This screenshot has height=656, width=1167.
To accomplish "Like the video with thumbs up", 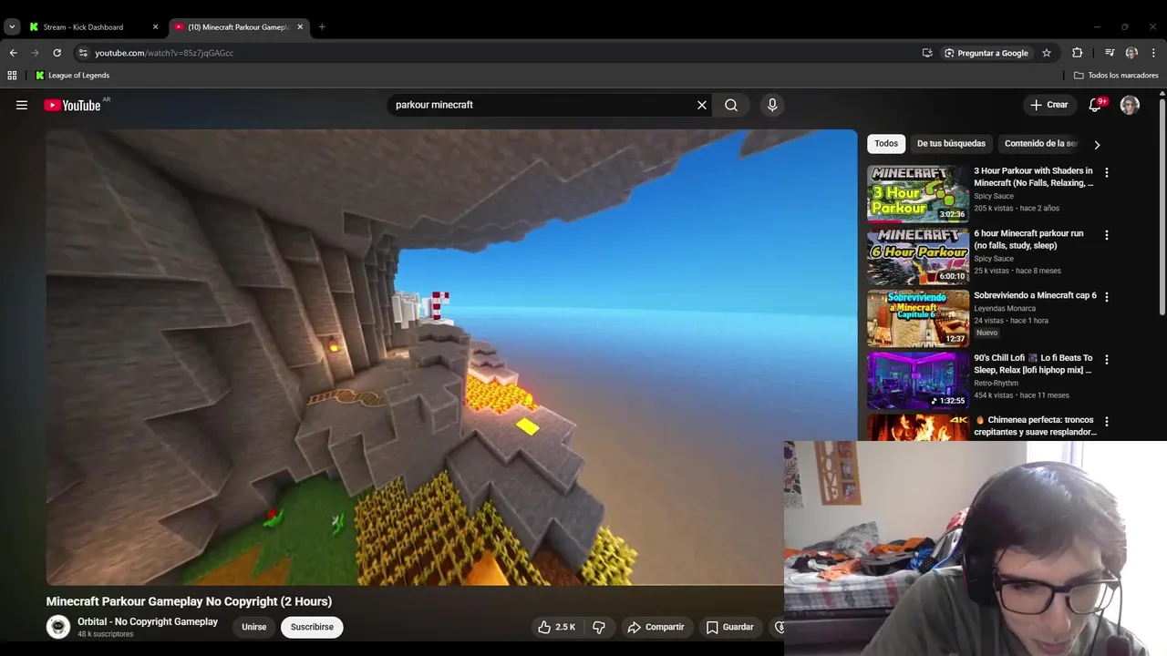I will [556, 627].
